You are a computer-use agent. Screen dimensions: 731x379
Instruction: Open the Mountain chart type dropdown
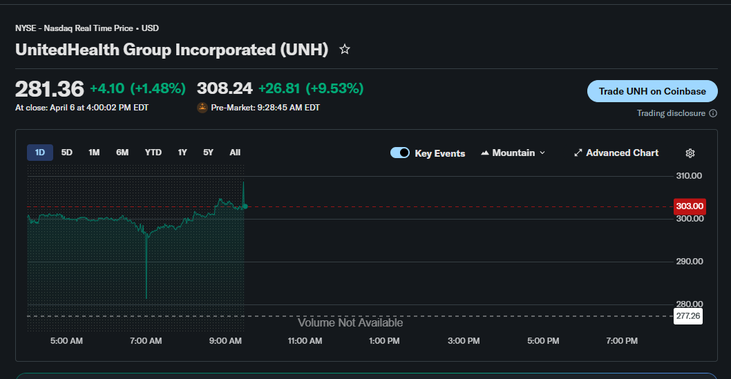click(x=513, y=153)
